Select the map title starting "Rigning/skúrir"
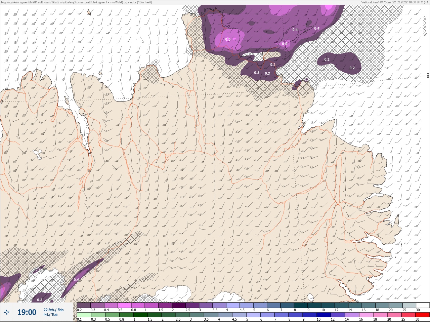 pos(77,2)
